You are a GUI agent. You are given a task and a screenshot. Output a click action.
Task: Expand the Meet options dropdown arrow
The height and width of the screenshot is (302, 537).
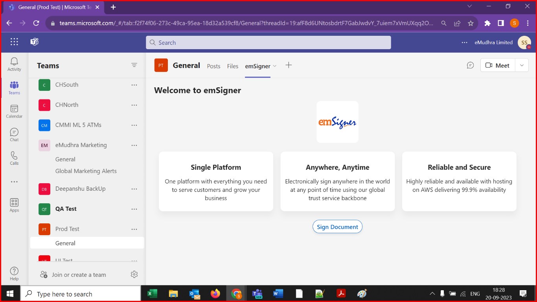click(x=522, y=65)
